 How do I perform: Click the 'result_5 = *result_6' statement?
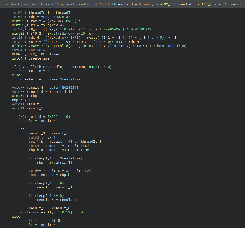coord(49,208)
